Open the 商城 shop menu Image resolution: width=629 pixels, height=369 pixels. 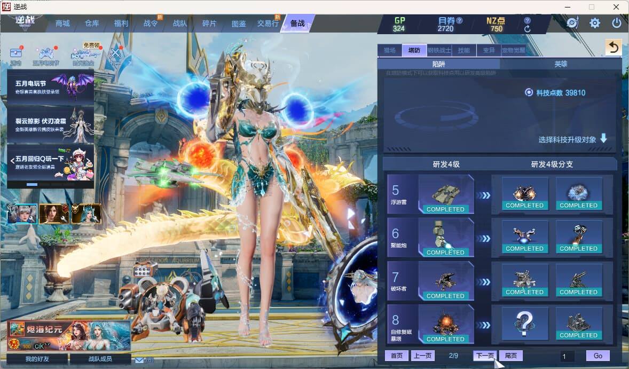[x=62, y=23]
